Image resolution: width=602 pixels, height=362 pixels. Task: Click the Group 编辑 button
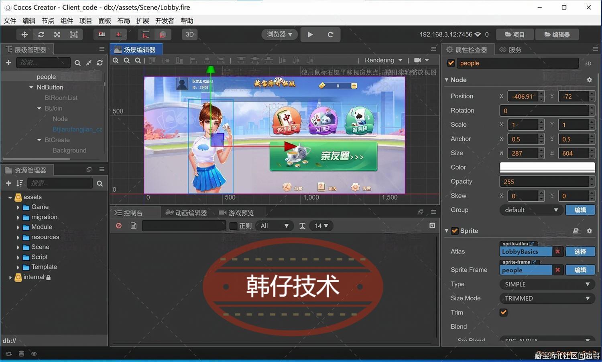(x=580, y=210)
